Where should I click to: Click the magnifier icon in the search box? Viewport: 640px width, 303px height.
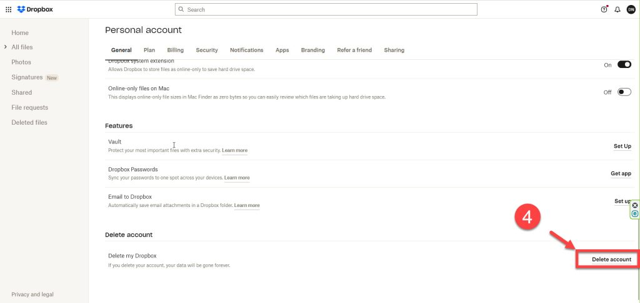181,9
